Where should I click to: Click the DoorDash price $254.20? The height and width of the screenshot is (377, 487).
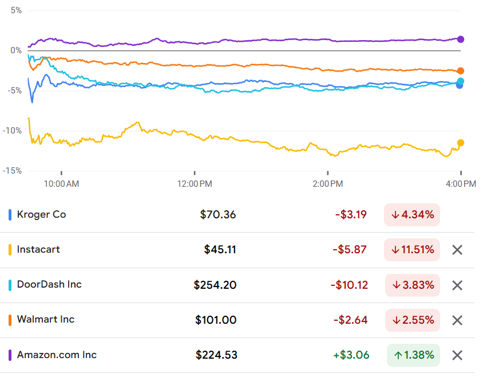[215, 285]
